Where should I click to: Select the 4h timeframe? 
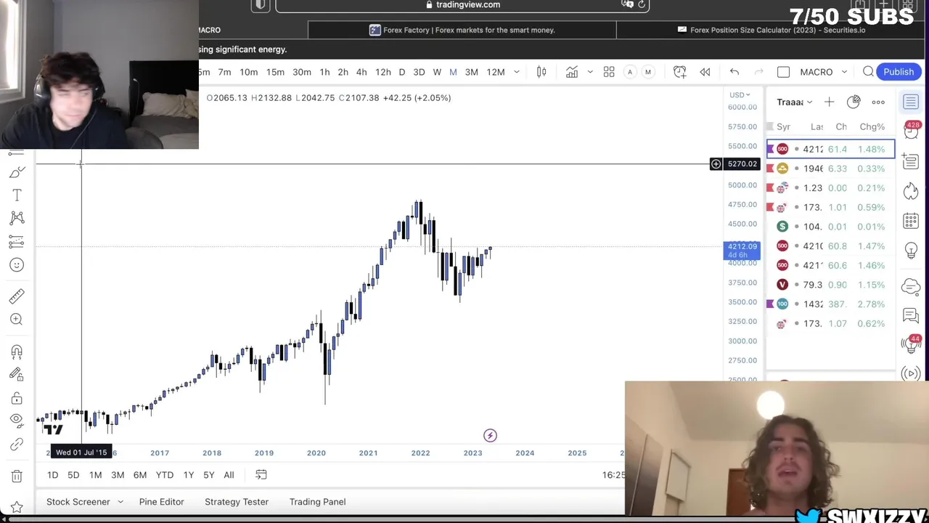[x=361, y=72]
